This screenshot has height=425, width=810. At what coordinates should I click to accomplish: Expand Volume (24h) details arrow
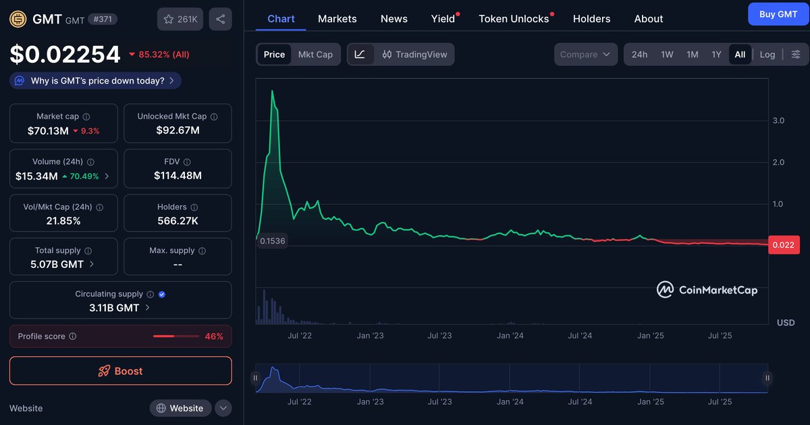tap(107, 177)
